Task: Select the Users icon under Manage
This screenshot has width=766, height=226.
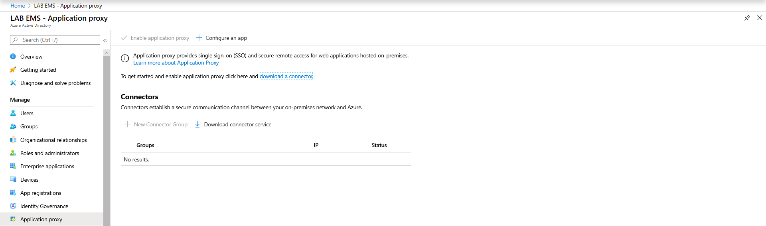Action: [x=13, y=113]
